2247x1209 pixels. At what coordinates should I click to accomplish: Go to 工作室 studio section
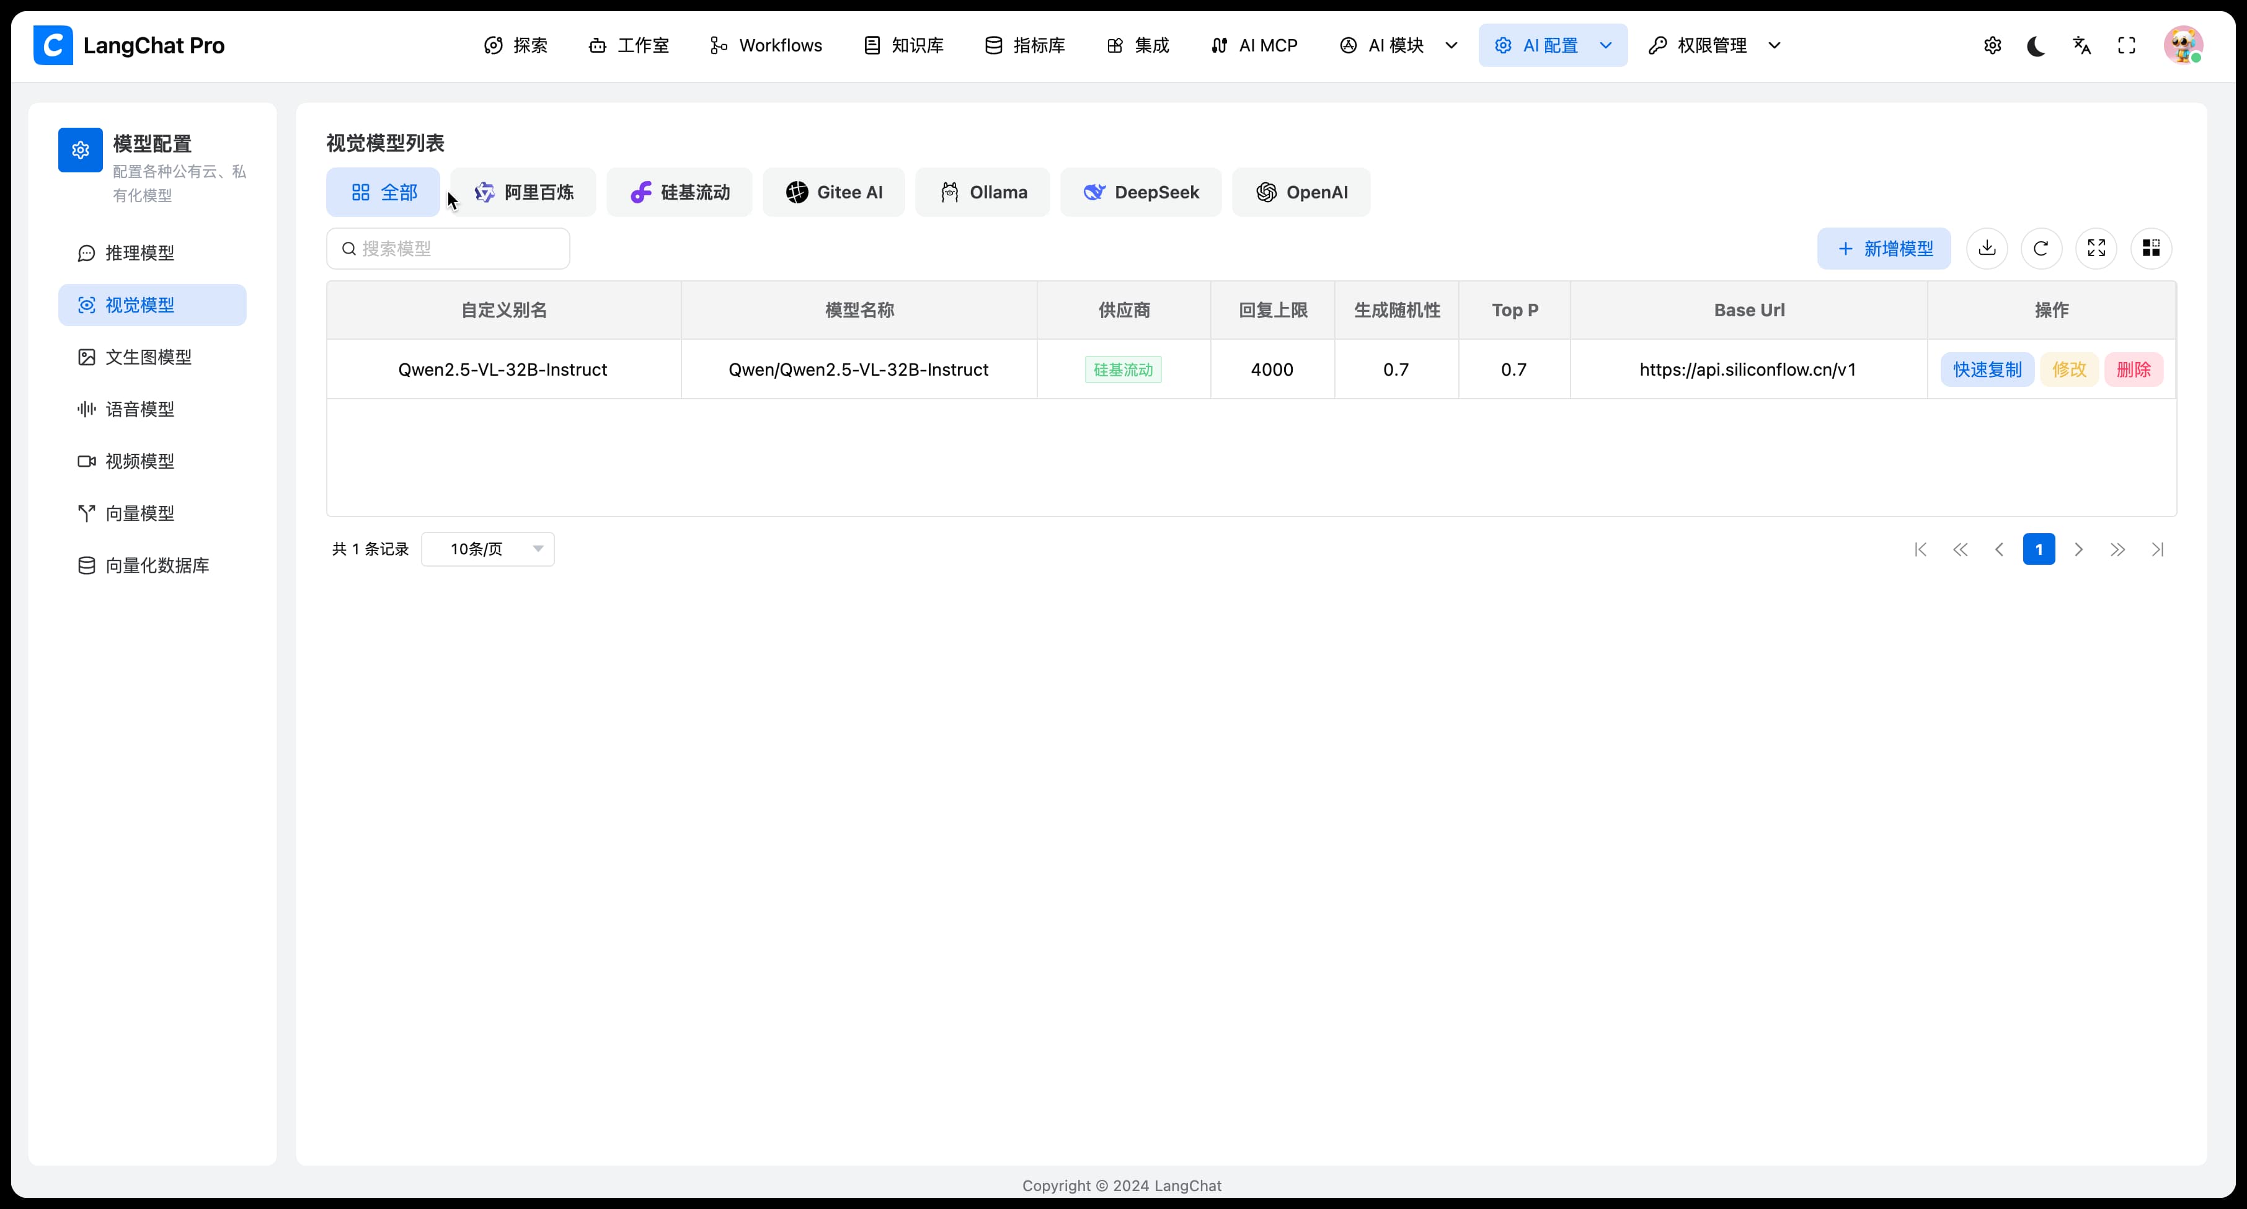(x=629, y=45)
